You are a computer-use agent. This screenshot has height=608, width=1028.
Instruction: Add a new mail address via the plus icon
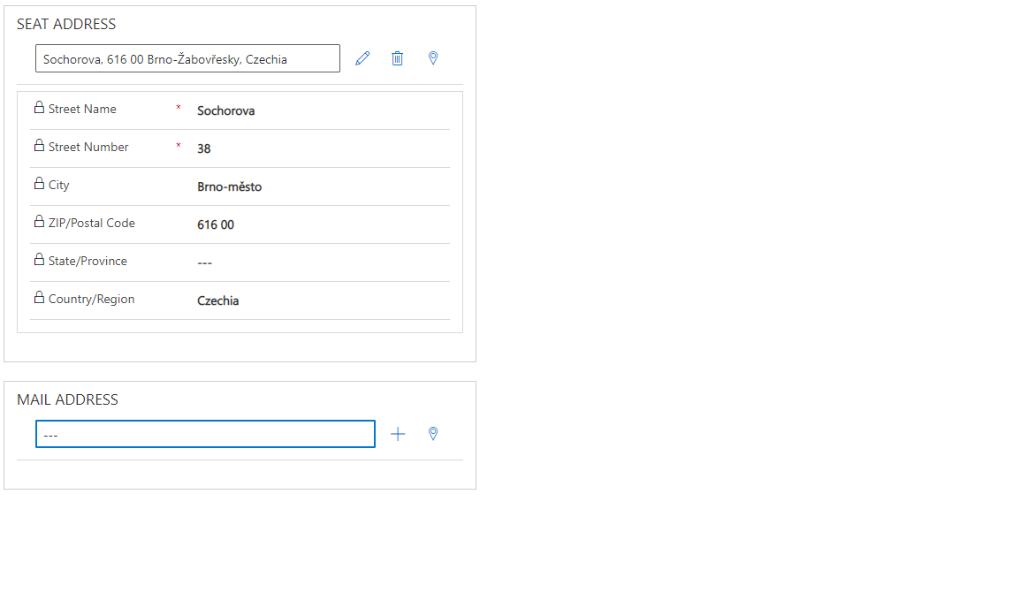click(x=398, y=433)
